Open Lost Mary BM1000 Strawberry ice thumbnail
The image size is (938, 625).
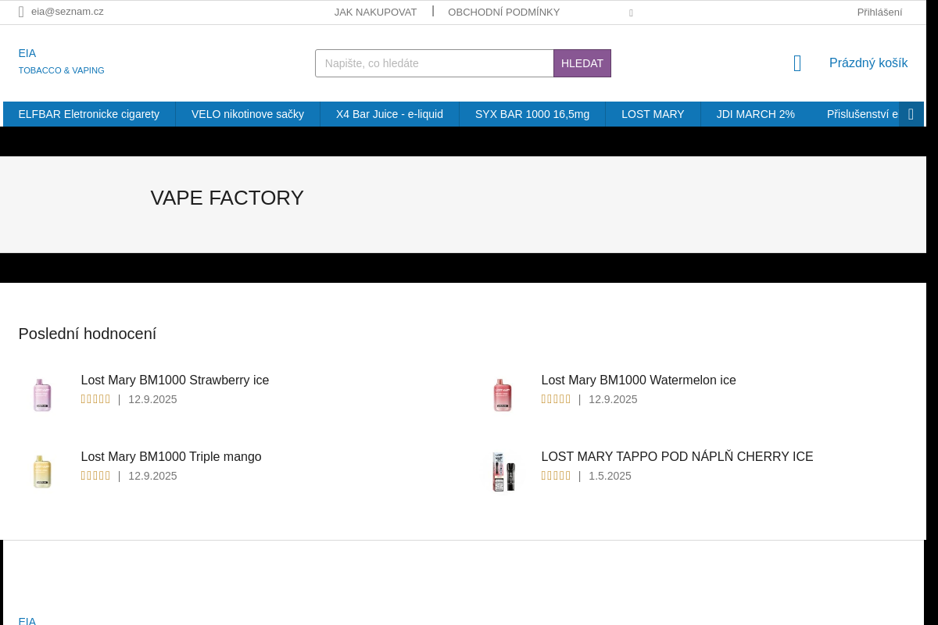tap(42, 395)
